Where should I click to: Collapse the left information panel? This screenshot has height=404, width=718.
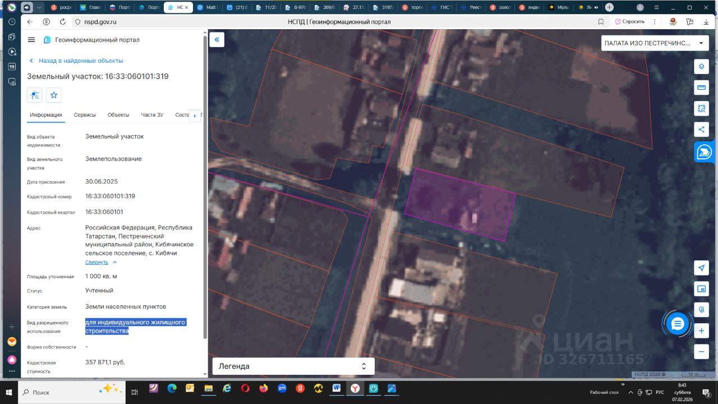pyautogui.click(x=217, y=40)
